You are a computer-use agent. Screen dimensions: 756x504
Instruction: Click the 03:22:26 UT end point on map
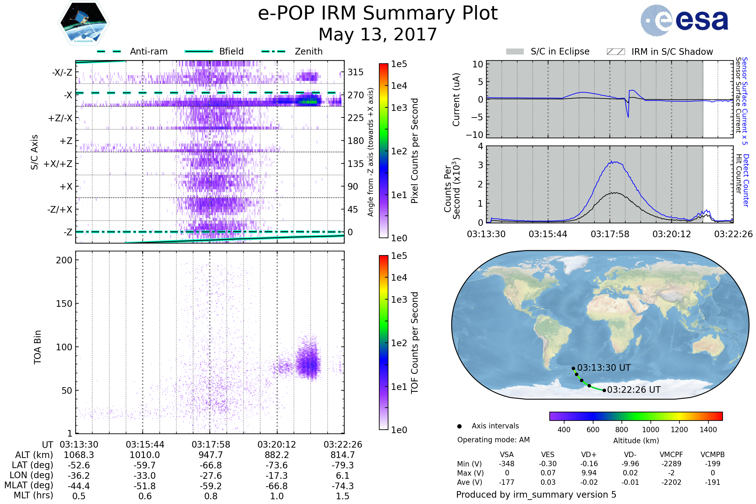point(604,390)
